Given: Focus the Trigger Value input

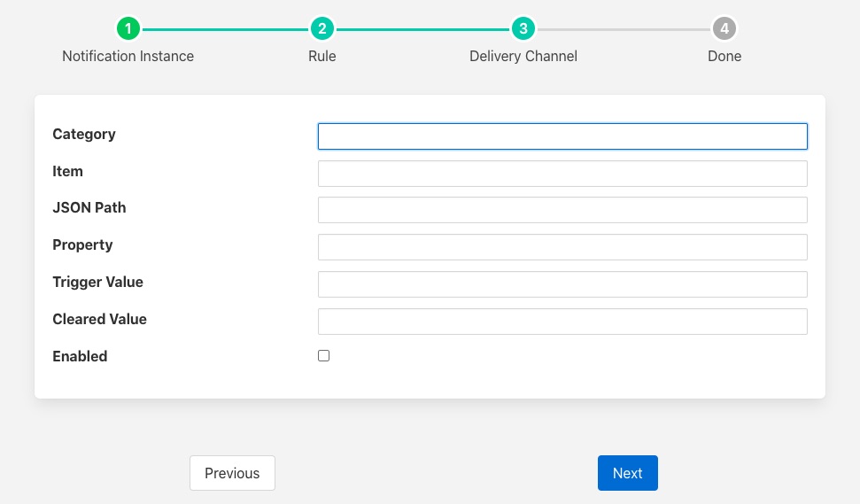Looking at the screenshot, I should pos(562,284).
